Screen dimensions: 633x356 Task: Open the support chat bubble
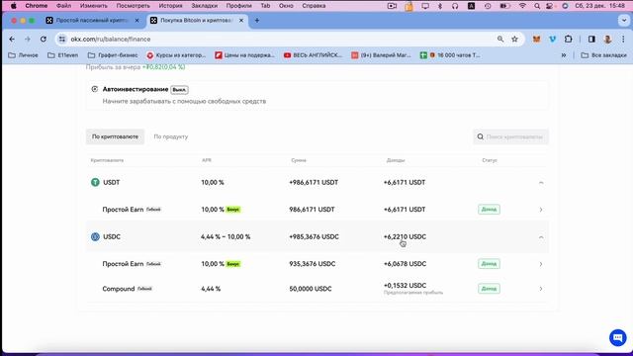point(617,337)
